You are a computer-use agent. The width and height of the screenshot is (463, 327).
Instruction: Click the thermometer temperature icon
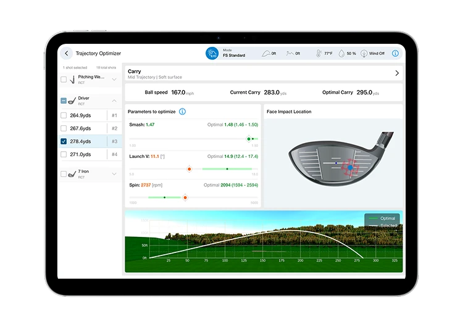coord(319,54)
